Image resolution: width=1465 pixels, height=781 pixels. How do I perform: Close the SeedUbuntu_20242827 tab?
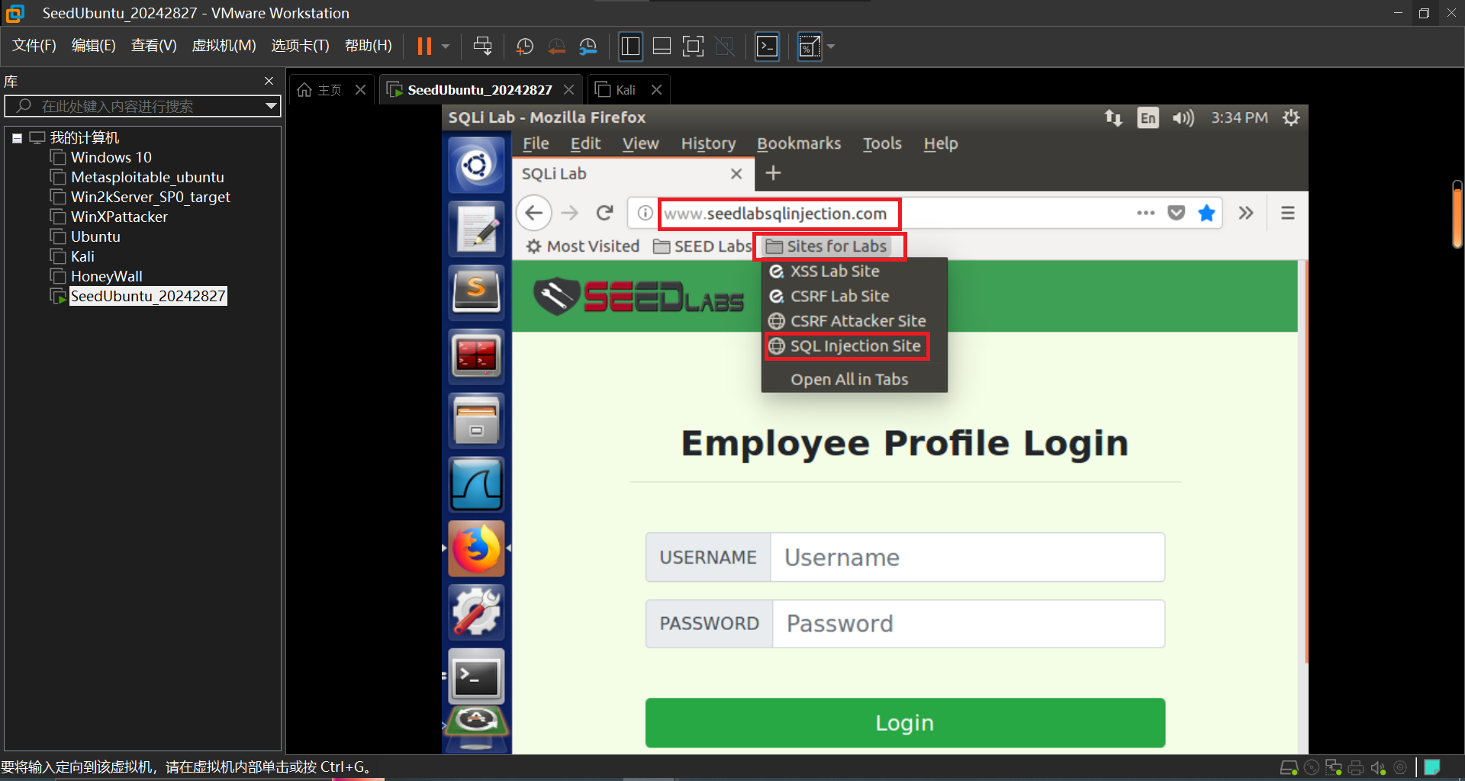[x=568, y=90]
